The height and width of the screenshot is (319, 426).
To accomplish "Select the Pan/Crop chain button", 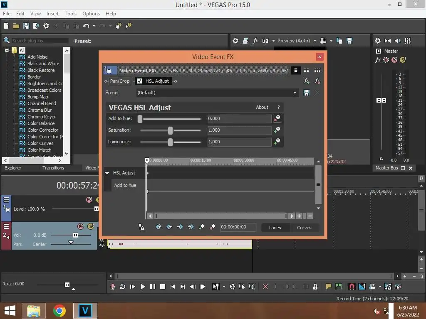I will click(x=120, y=81).
